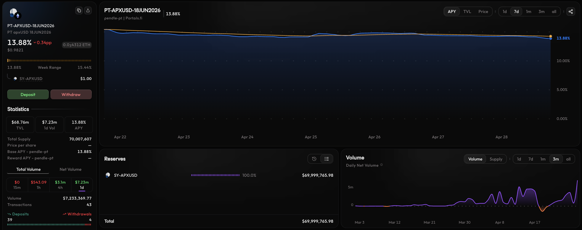Click the 0.34pp change indicator
This screenshot has height=230, width=582.
[42, 43]
